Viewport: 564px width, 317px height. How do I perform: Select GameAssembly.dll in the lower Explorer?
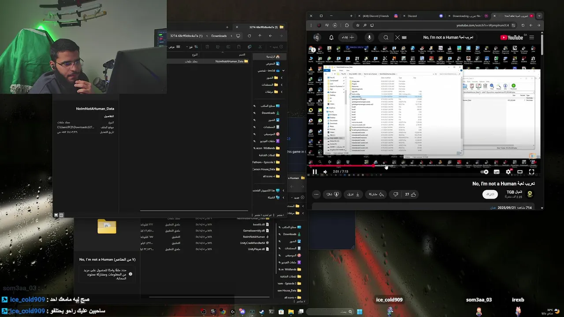254,231
